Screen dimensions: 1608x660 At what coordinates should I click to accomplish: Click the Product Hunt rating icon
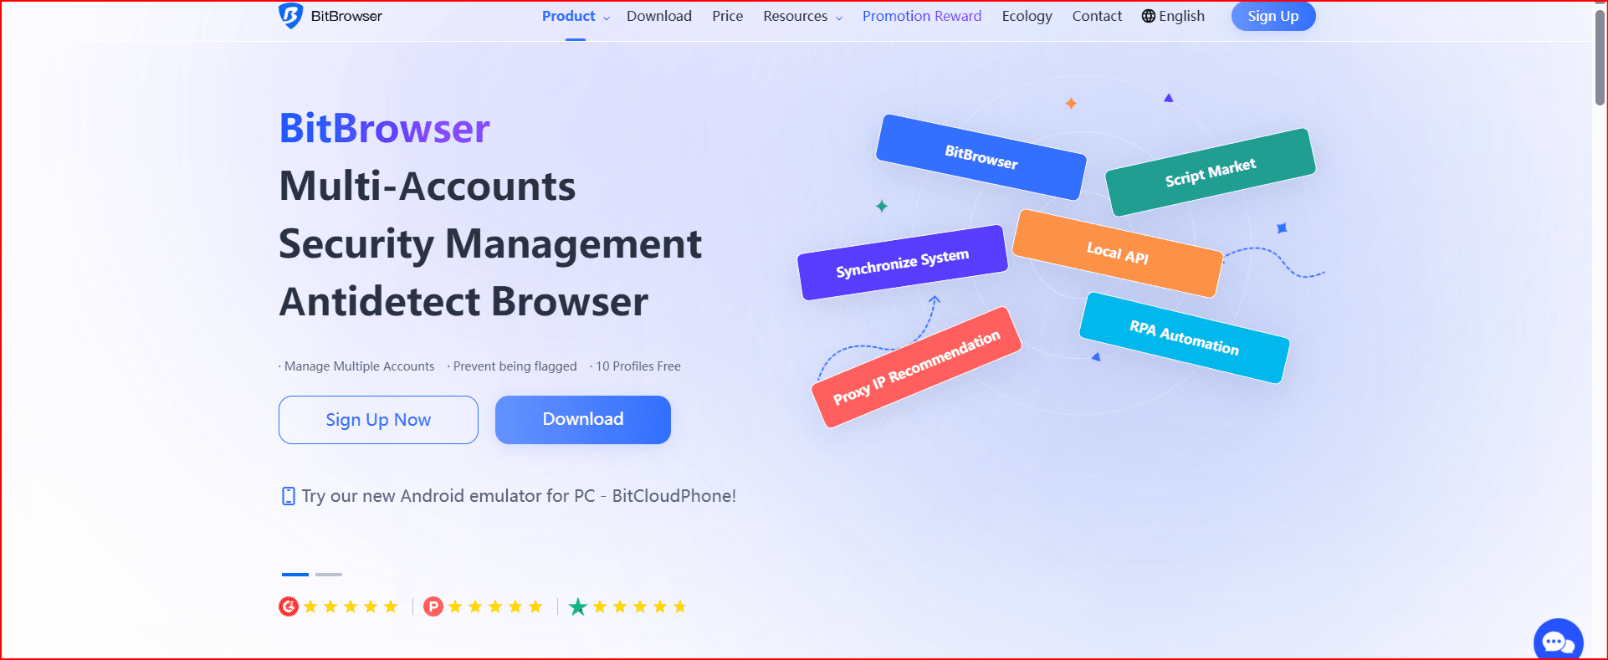pyautogui.click(x=433, y=606)
